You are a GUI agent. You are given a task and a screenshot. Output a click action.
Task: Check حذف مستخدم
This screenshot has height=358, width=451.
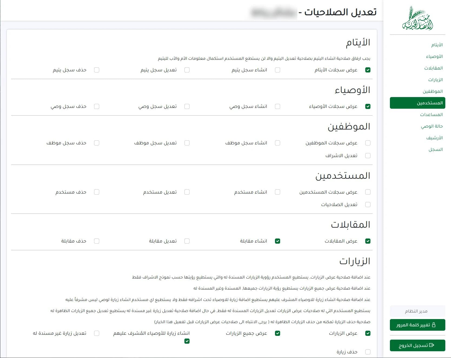(97, 192)
